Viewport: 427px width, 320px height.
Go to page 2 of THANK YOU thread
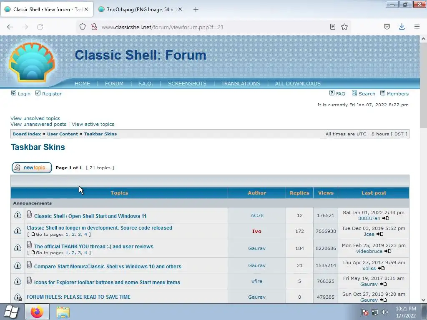coord(73,253)
